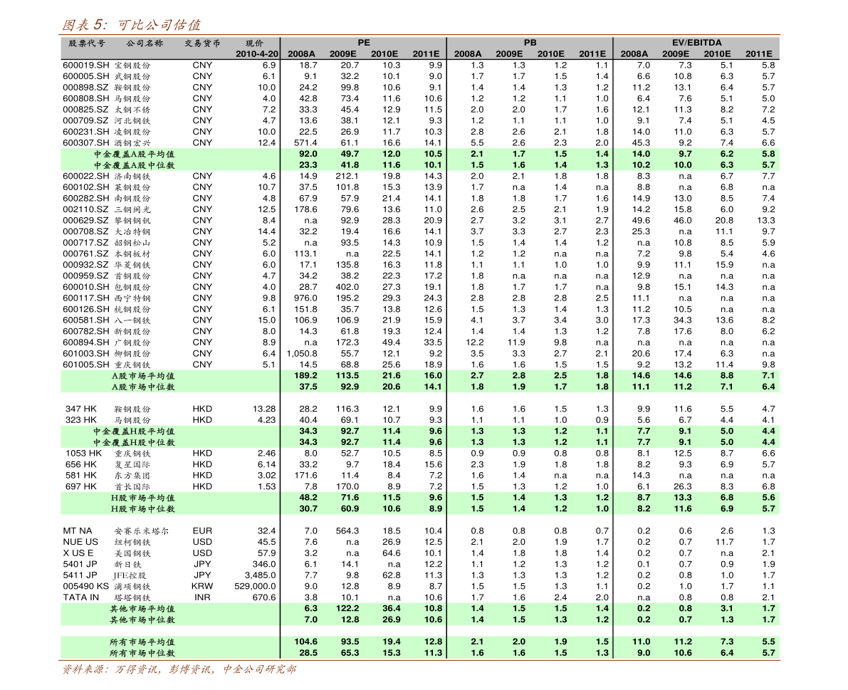Click the A股市场平均值 row label
The height and width of the screenshot is (690, 848).
click(143, 376)
